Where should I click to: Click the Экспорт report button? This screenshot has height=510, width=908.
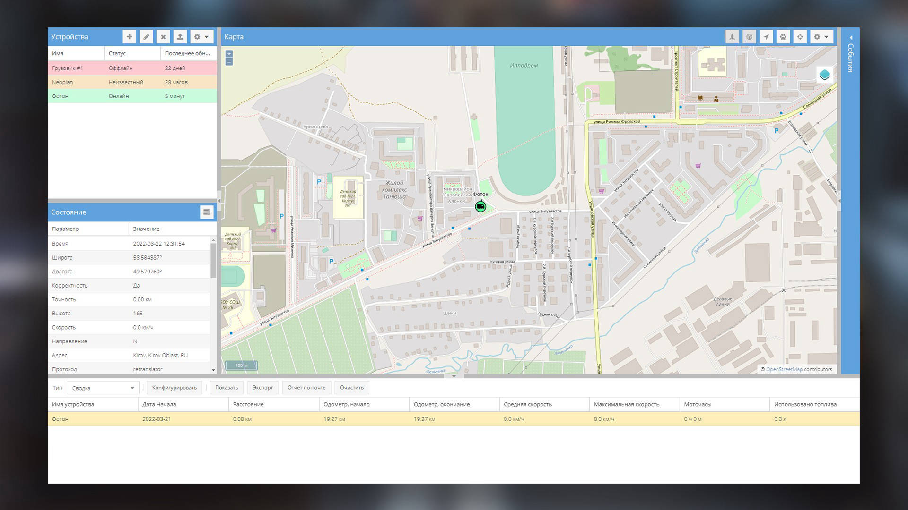click(x=262, y=388)
